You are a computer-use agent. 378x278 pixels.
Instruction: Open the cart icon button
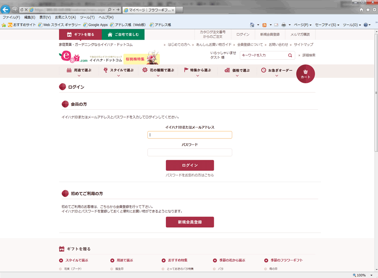[305, 74]
